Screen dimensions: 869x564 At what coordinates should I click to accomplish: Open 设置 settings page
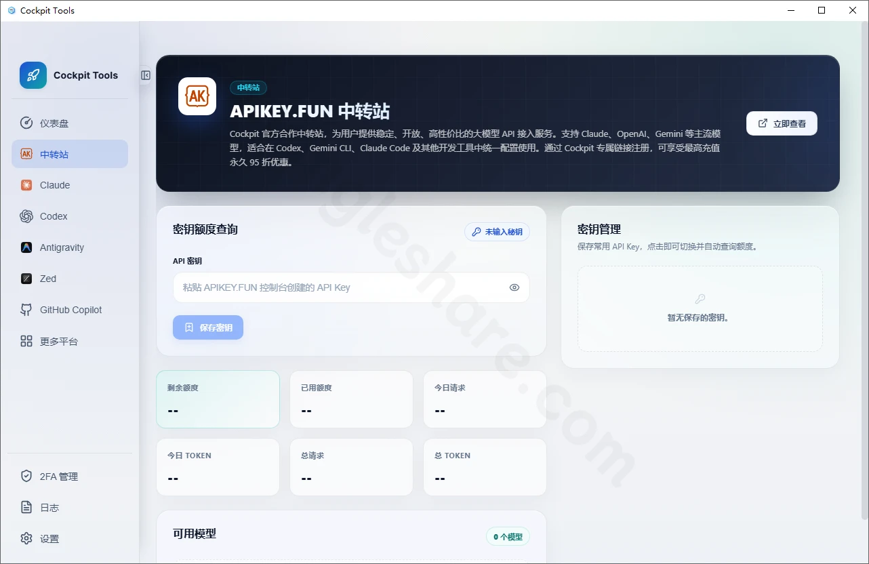click(x=70, y=539)
